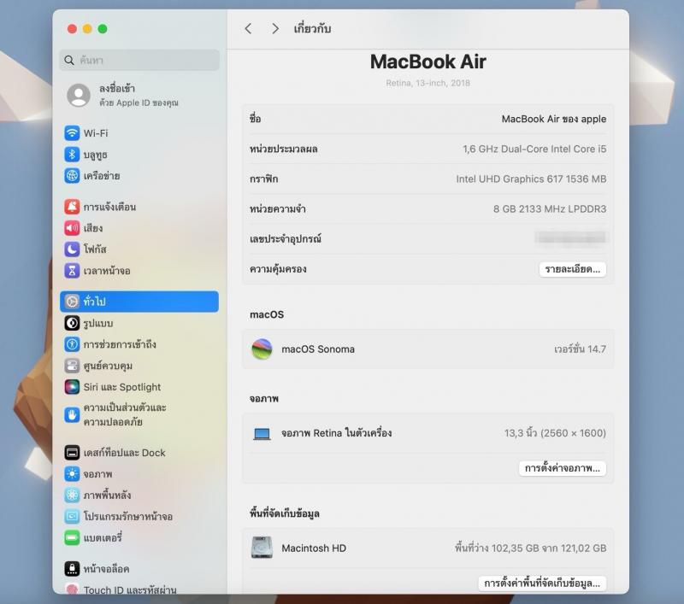The height and width of the screenshot is (604, 684).
Task: Click the "เกี่ยวกับ" window title
Action: point(312,29)
